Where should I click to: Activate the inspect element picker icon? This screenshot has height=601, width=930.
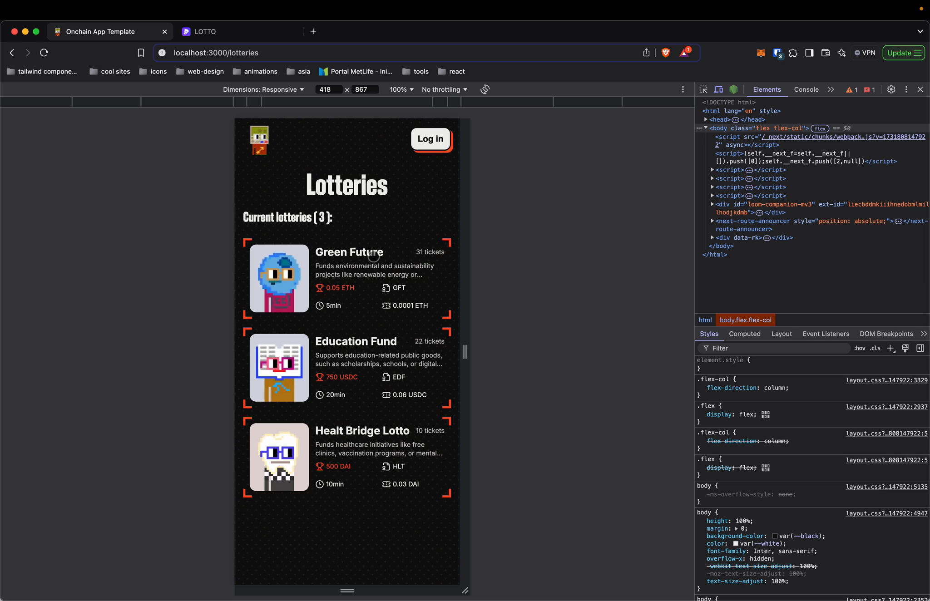(703, 89)
